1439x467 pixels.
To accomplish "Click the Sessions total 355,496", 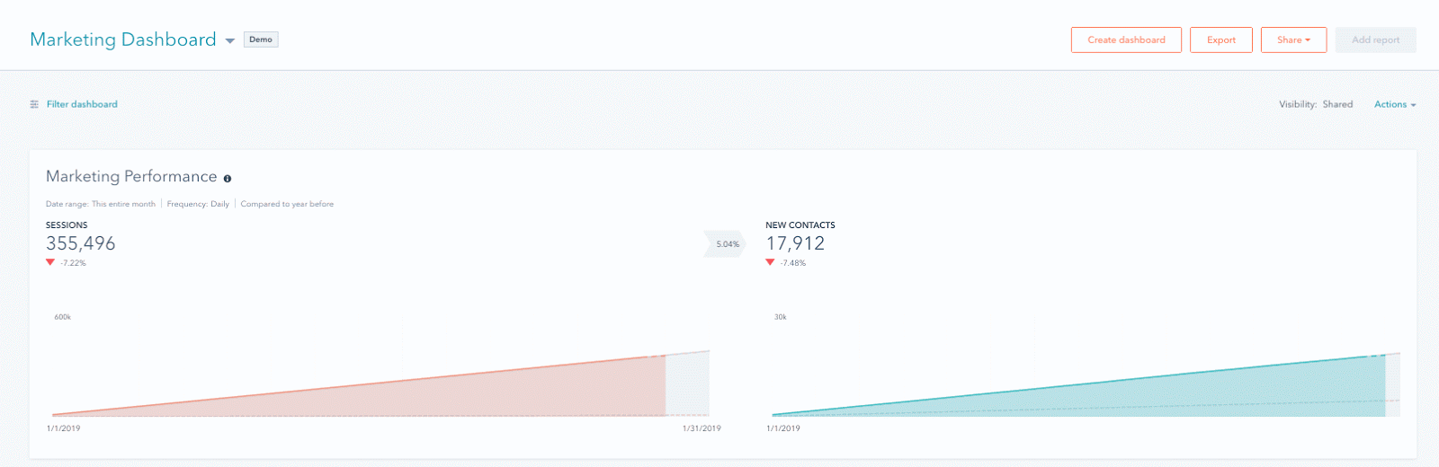I will tap(81, 243).
